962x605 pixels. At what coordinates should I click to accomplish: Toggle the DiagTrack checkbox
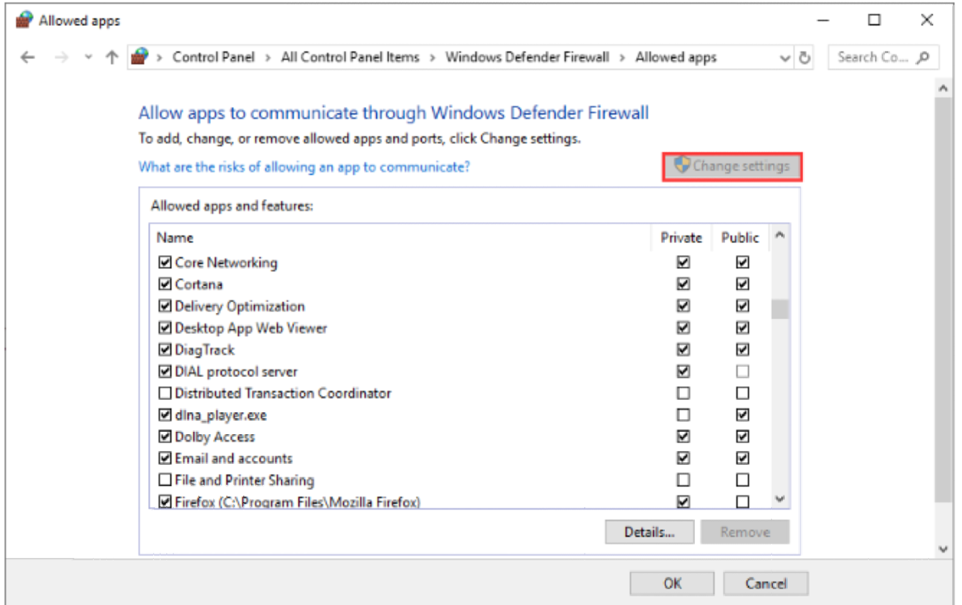[x=165, y=349]
